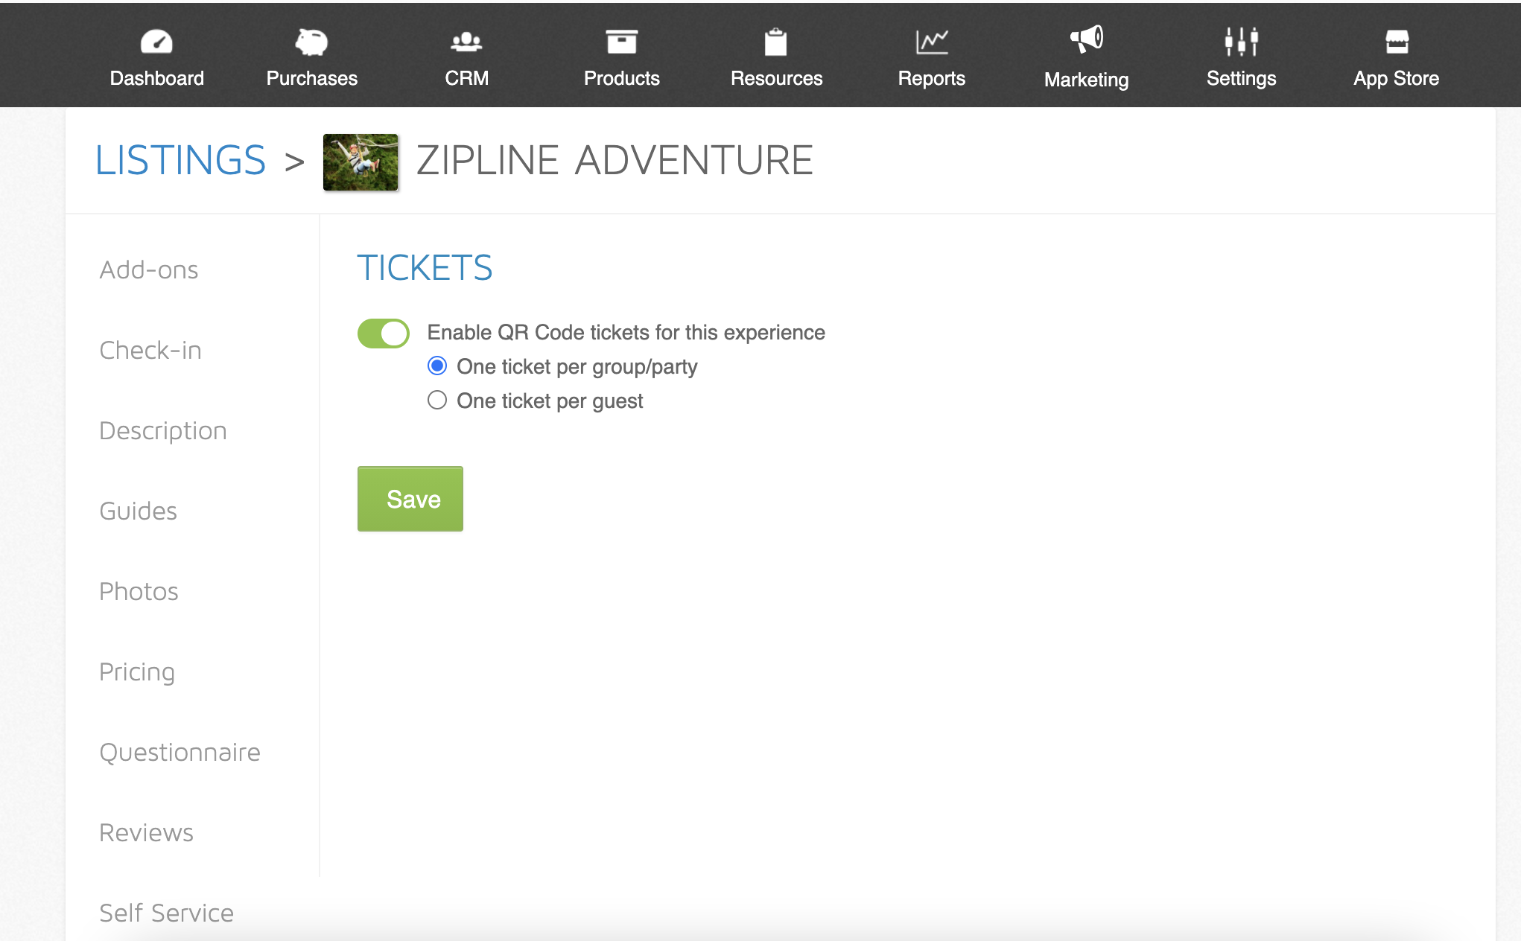1521x941 pixels.
Task: Click the Products box icon
Action: click(x=621, y=42)
